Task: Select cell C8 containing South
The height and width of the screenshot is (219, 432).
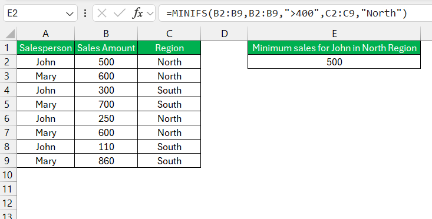Action: 169,147
